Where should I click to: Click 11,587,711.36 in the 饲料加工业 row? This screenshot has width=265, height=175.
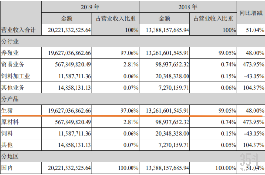[75, 76]
